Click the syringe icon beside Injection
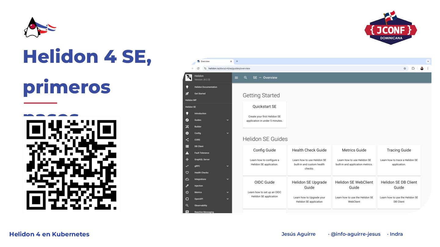Viewport: 440px width, 247px height. coord(187,186)
